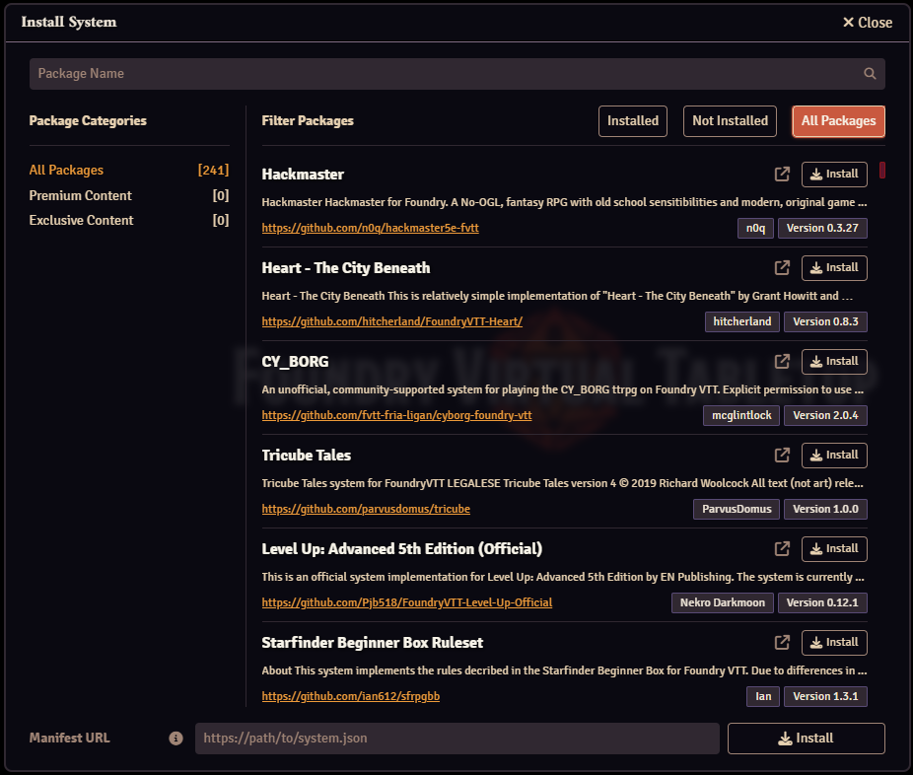Open the FoundryVTT-Level-Up-Official GitHub link
Viewport: 913px width, 775px height.
click(x=407, y=603)
